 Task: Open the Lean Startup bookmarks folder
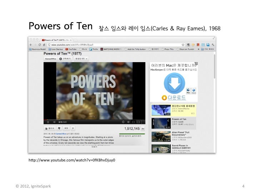pos(56,49)
